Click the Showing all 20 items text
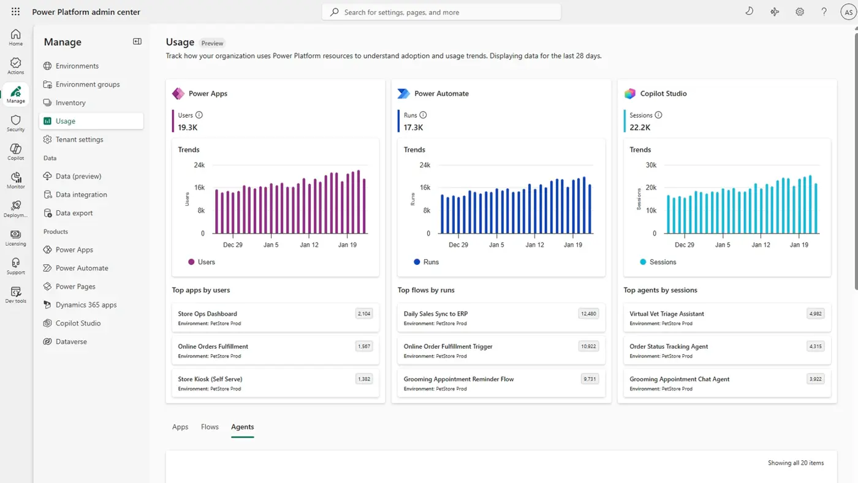The width and height of the screenshot is (858, 483). pos(795,463)
